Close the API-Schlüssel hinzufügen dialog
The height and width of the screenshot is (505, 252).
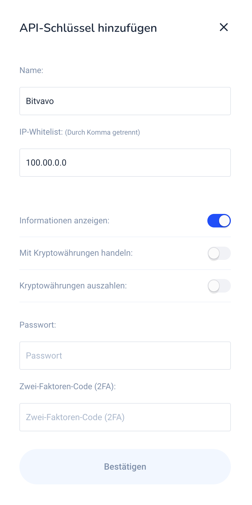[x=224, y=27]
